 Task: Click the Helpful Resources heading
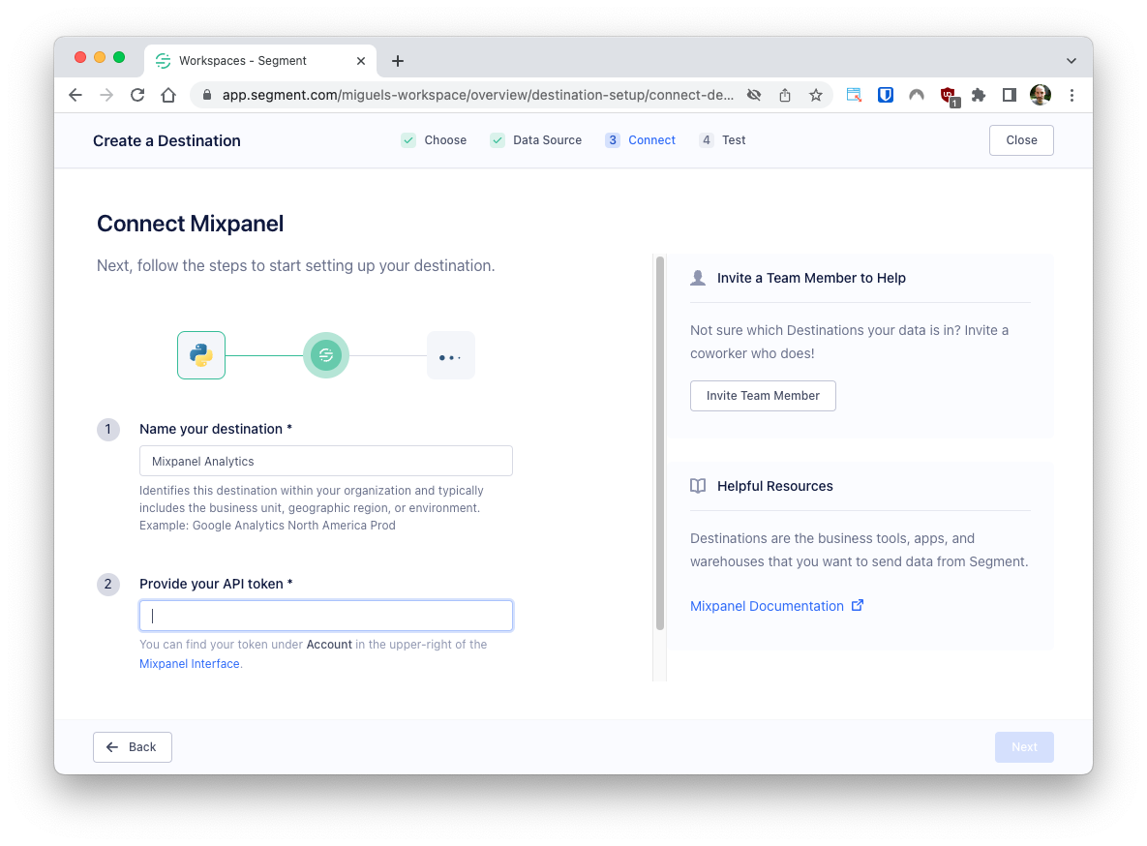[774, 486]
